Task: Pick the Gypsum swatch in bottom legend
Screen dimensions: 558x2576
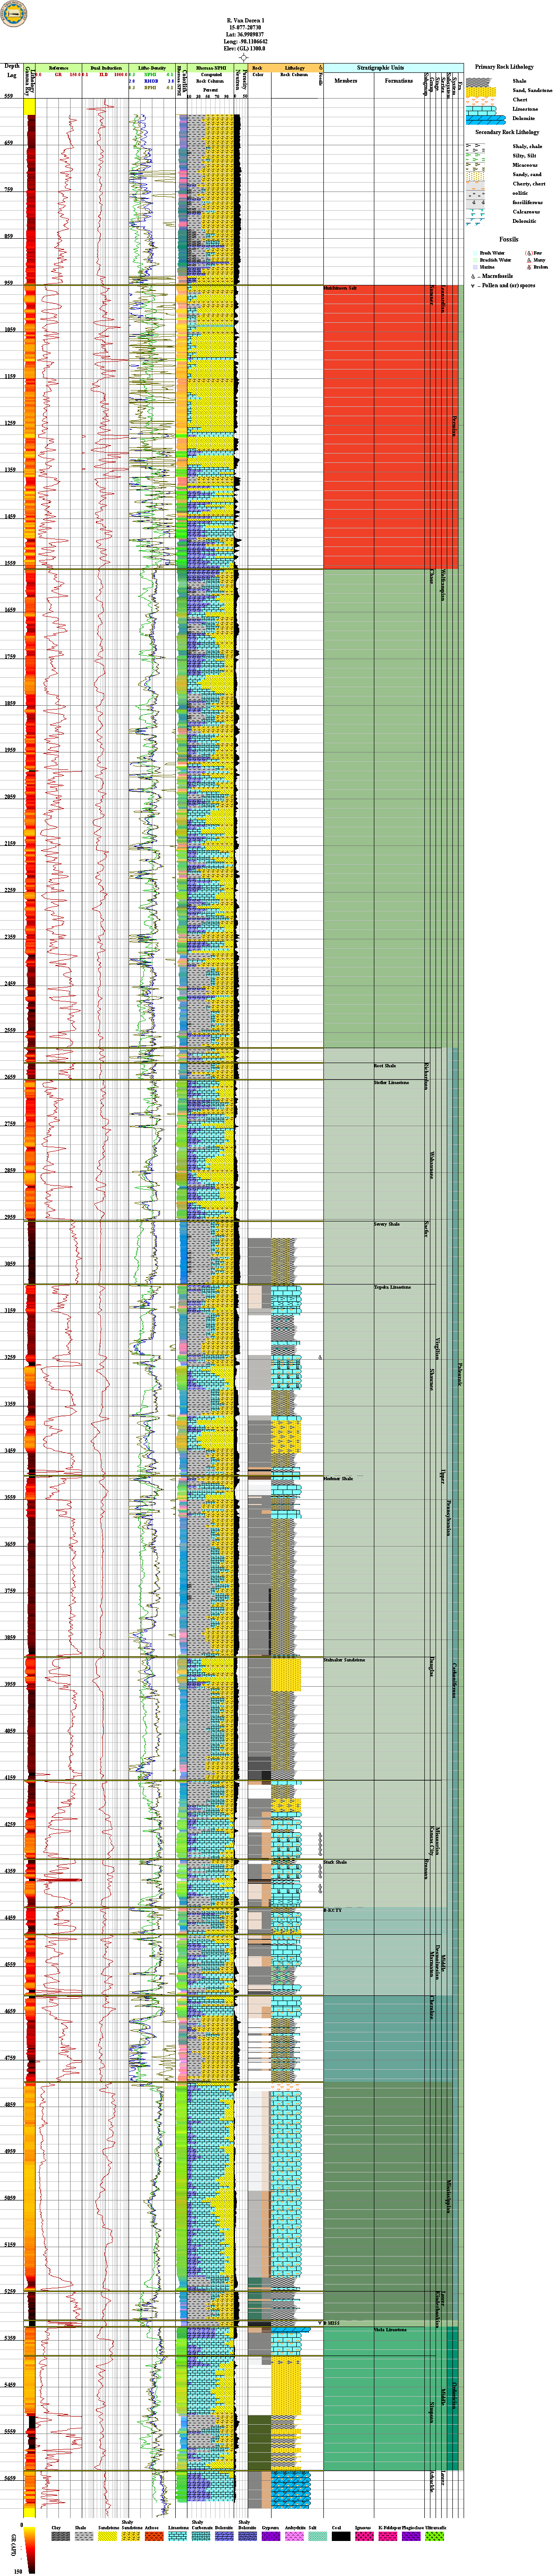Action: tap(270, 2536)
